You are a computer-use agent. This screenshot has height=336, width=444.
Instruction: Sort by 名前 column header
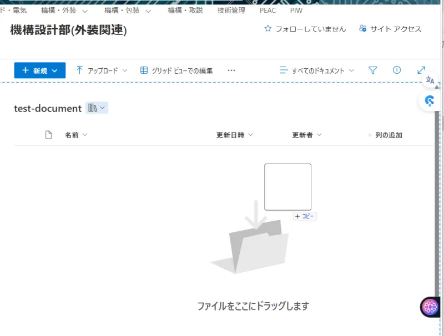(76, 135)
